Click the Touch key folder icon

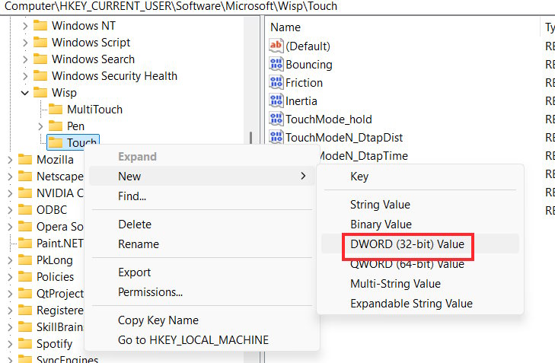(x=56, y=142)
